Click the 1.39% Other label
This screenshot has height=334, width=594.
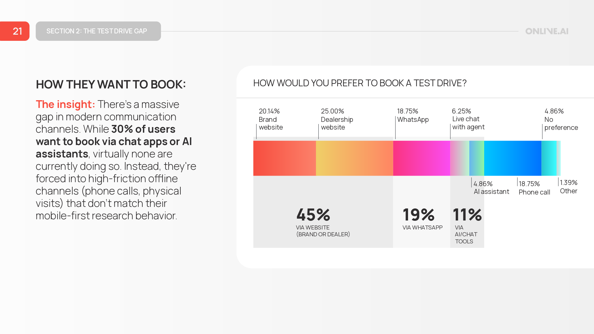[x=569, y=187]
